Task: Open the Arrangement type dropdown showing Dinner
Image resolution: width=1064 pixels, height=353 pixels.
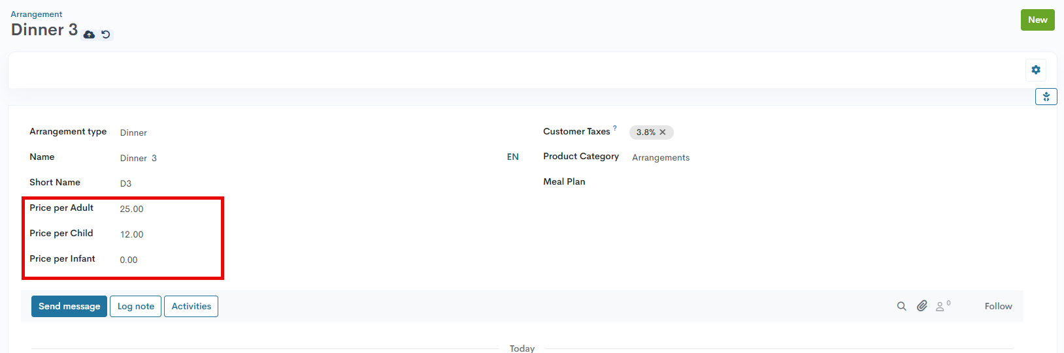Action: pyautogui.click(x=307, y=132)
